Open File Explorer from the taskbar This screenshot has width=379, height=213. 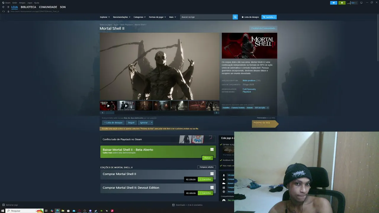(63, 211)
